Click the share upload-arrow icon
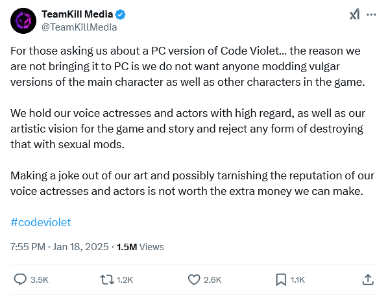 [368, 279]
